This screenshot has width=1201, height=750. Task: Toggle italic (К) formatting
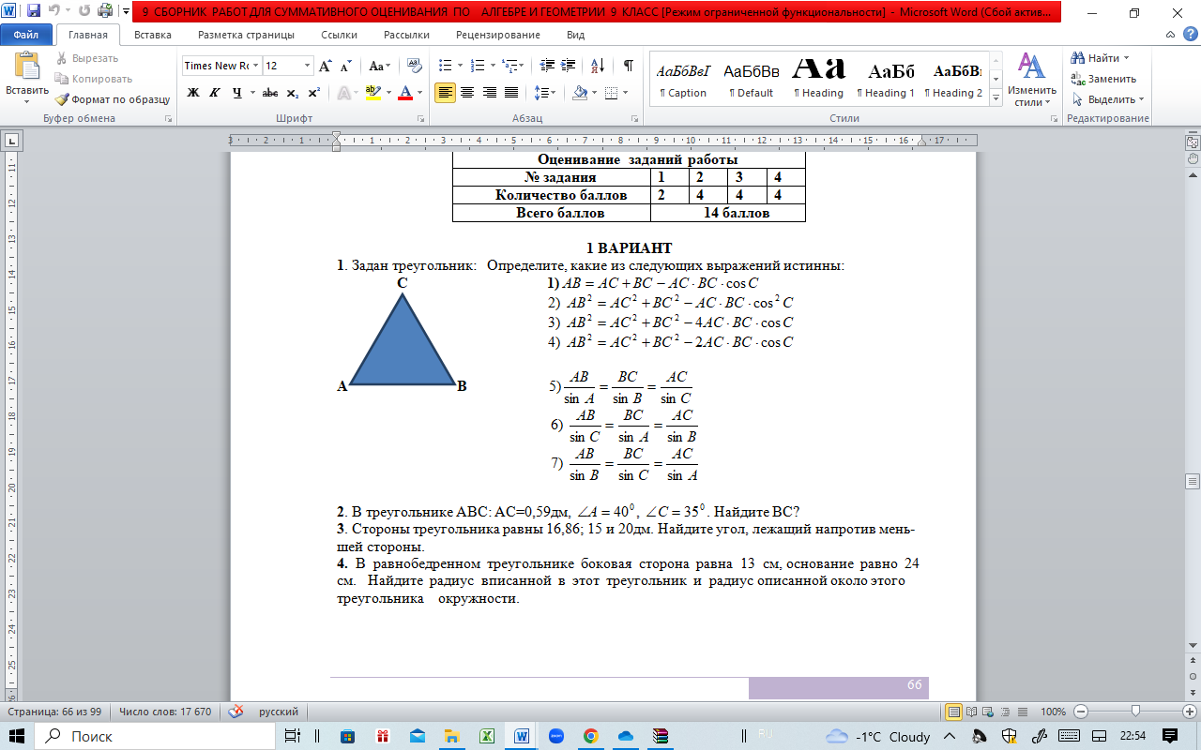point(215,93)
